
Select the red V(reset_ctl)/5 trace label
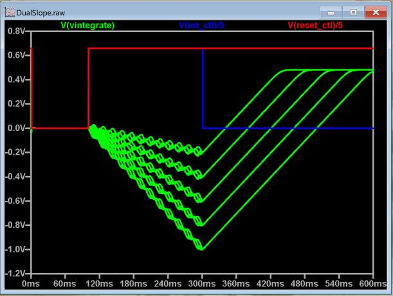tap(316, 25)
